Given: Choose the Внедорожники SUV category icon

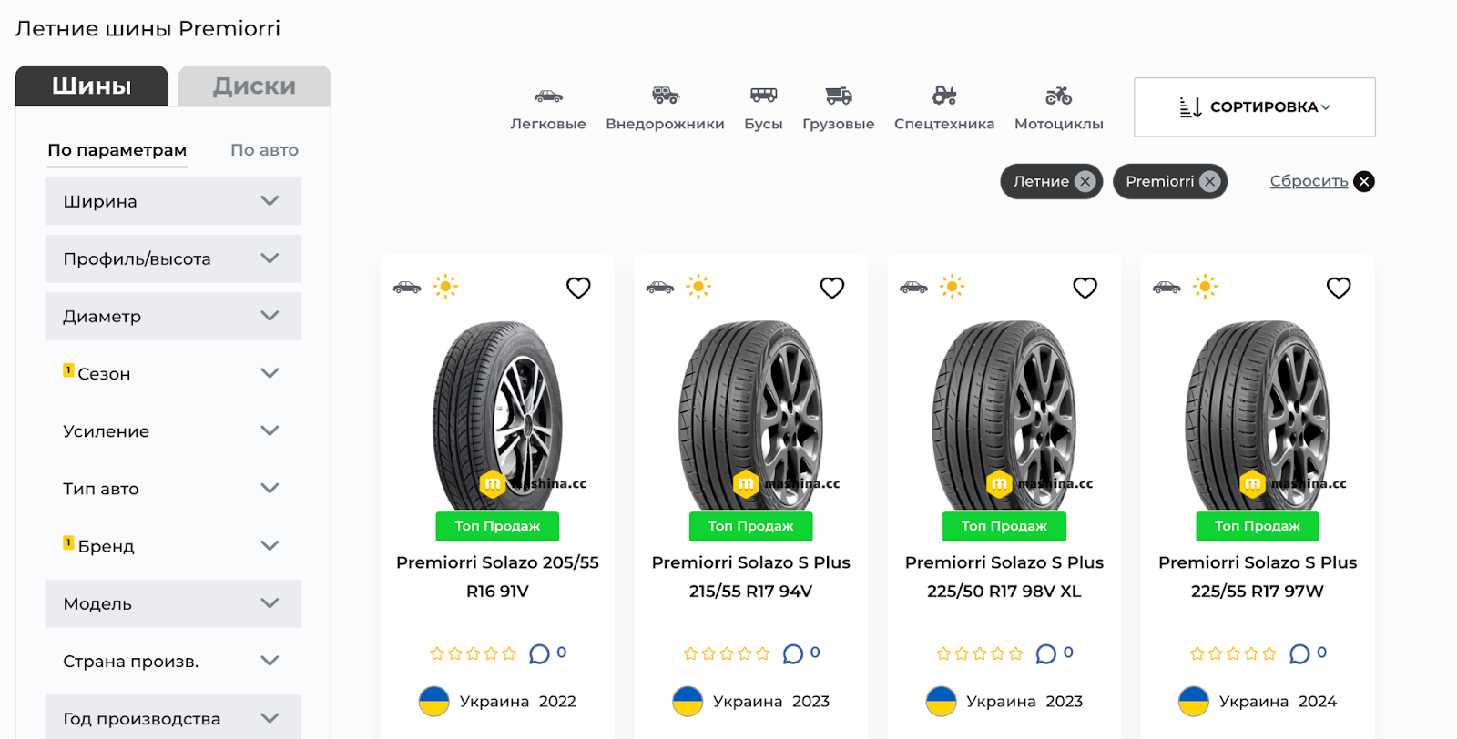Looking at the screenshot, I should pyautogui.click(x=665, y=96).
